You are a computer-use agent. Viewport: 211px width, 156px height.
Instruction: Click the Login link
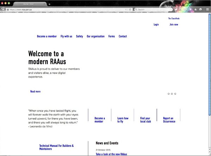pyautogui.click(x=156, y=25)
